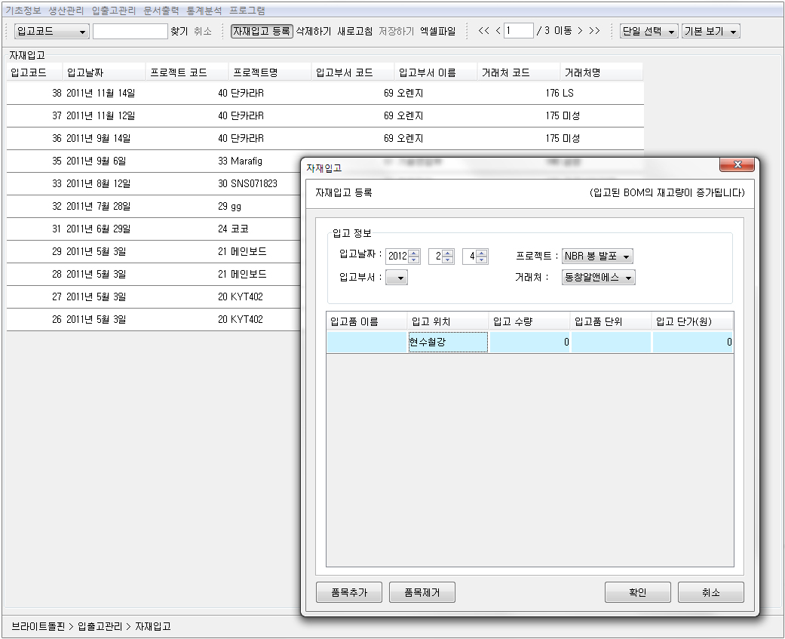Open the 입고코드 search field dropdown
Image resolution: width=785 pixels, height=639 pixels.
point(82,32)
